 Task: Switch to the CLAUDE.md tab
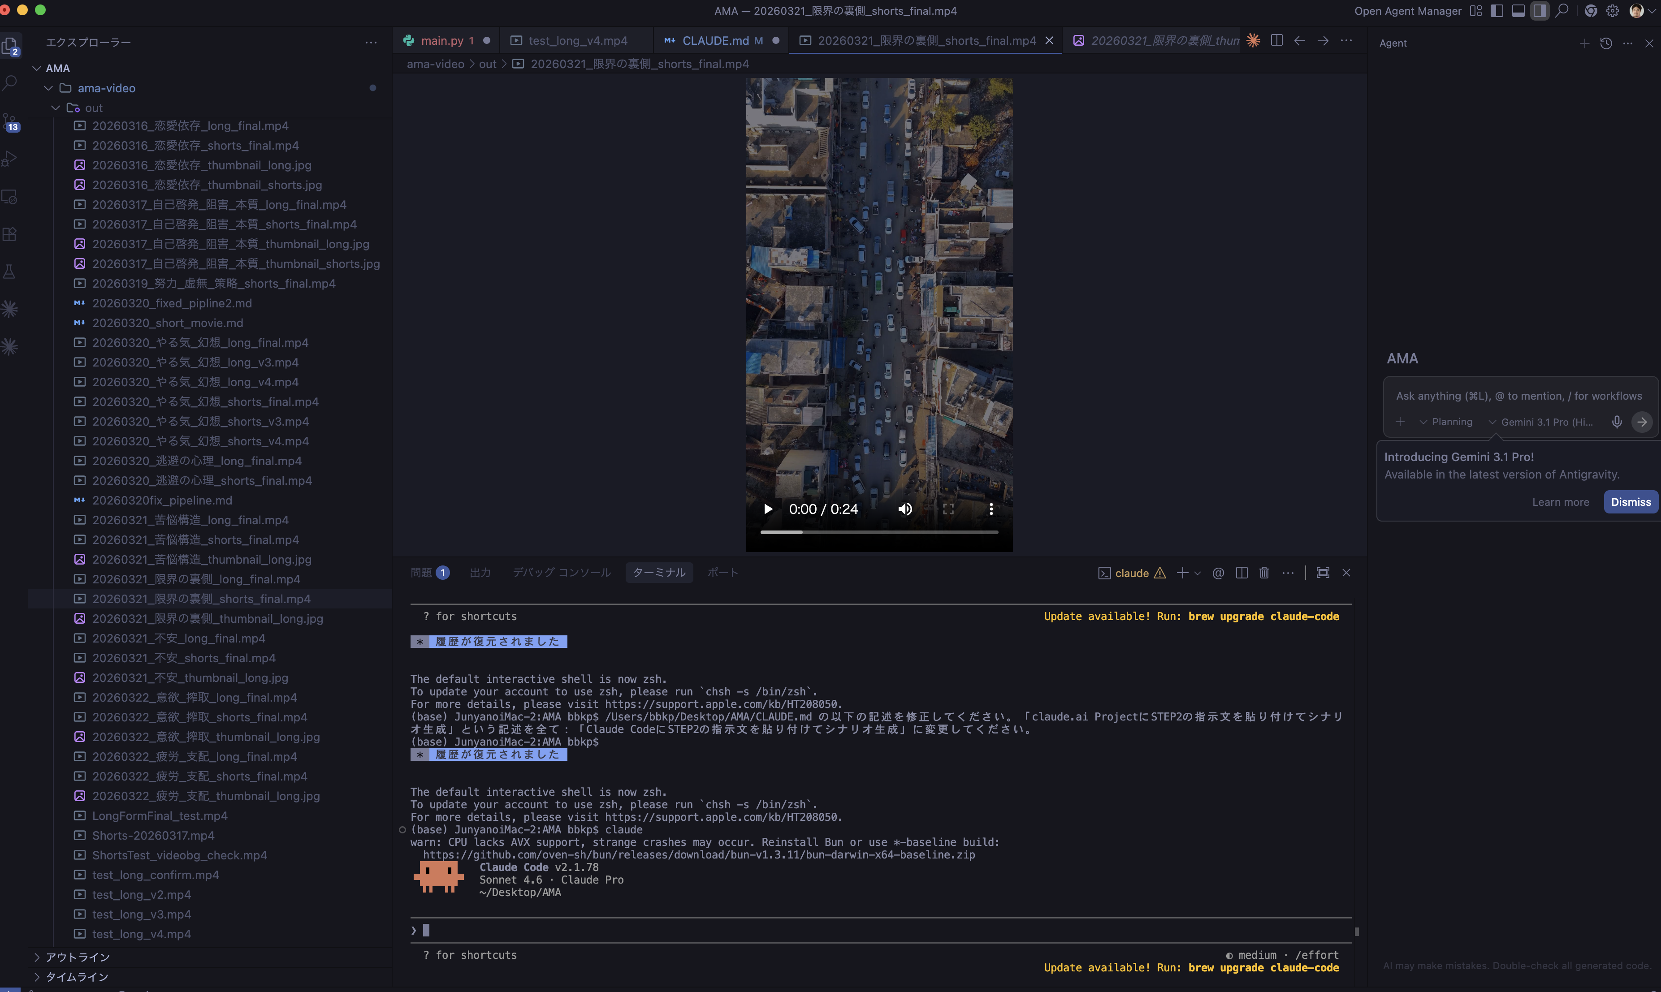[714, 41]
